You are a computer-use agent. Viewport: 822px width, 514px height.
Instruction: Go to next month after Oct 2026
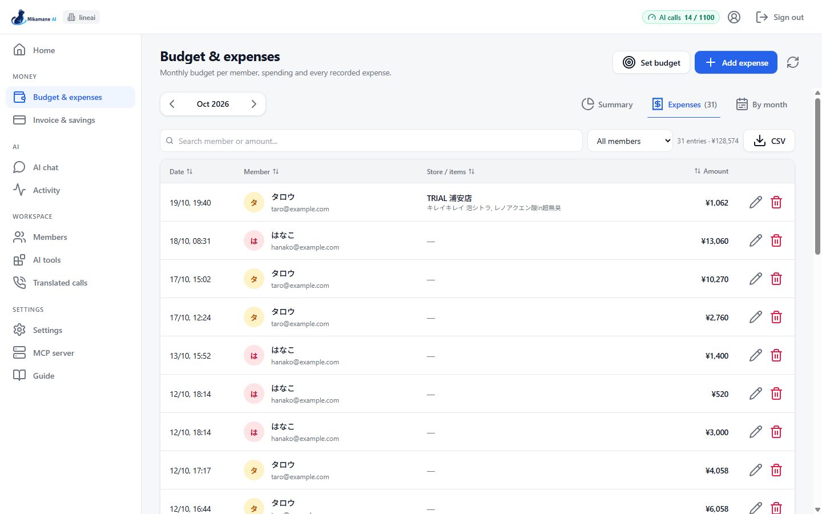tap(254, 104)
